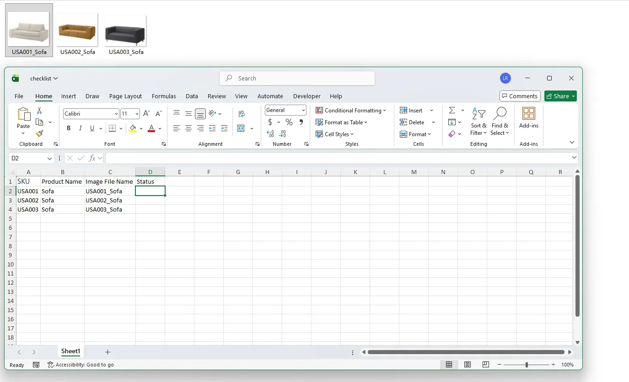Apply accounting number format dollar icon

click(270, 122)
